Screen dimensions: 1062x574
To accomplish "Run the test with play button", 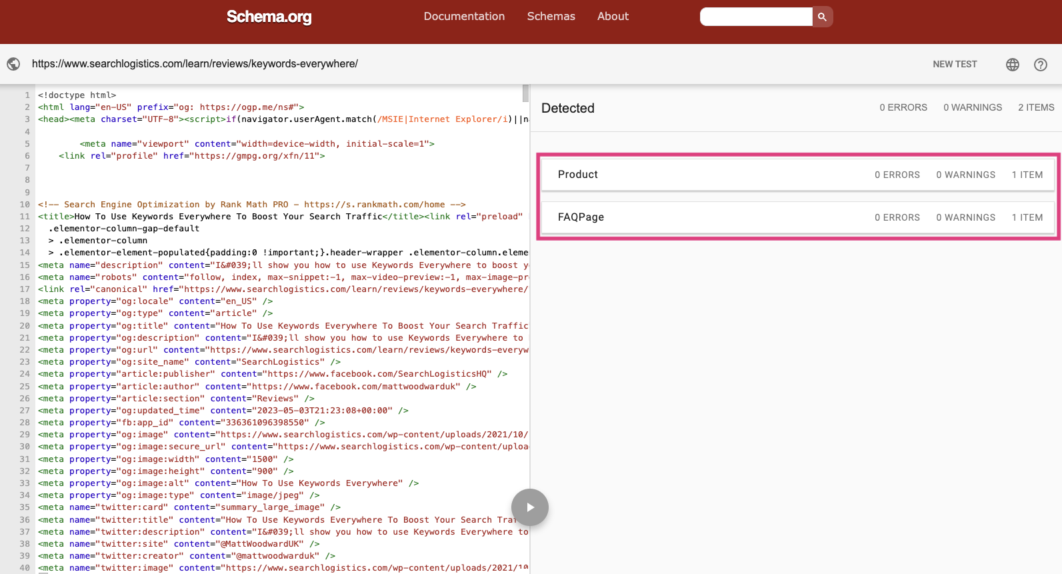I will coord(530,507).
